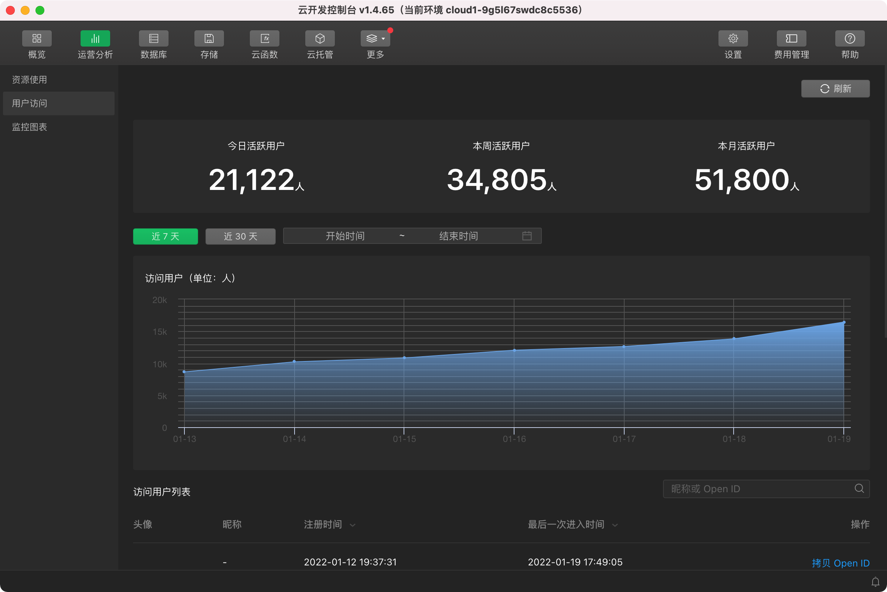Sort by 最后一次进入时间 column arrow

pos(615,525)
